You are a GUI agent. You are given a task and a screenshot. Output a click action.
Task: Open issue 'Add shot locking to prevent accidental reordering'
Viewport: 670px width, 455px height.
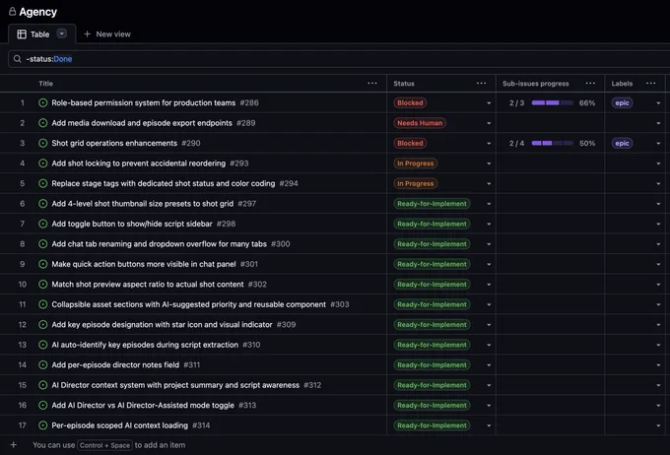coord(139,163)
